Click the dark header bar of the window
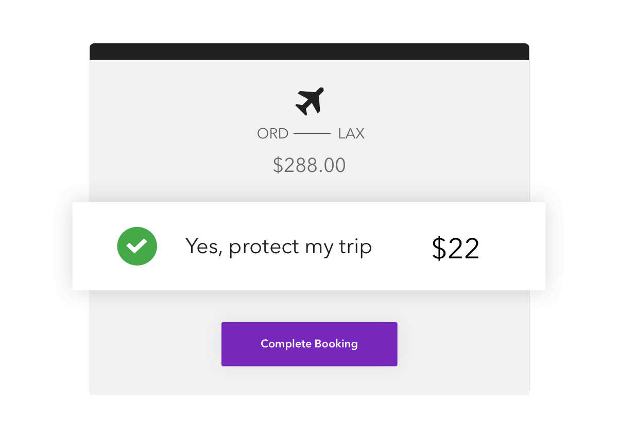618x439 pixels. tap(310, 51)
